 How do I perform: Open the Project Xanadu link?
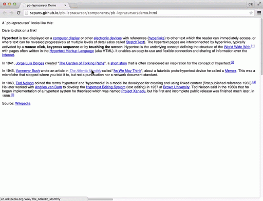pyautogui.click(x=133, y=91)
